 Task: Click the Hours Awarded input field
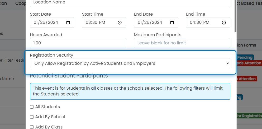78,43
